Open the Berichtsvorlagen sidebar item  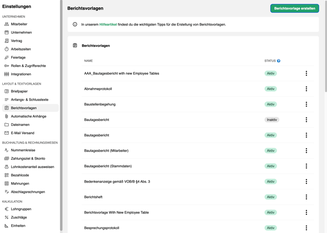tap(30, 108)
